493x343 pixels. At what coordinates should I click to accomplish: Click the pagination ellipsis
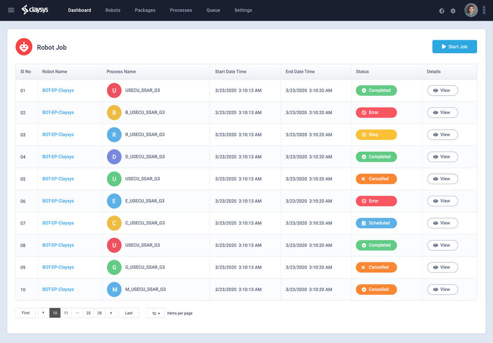78,313
